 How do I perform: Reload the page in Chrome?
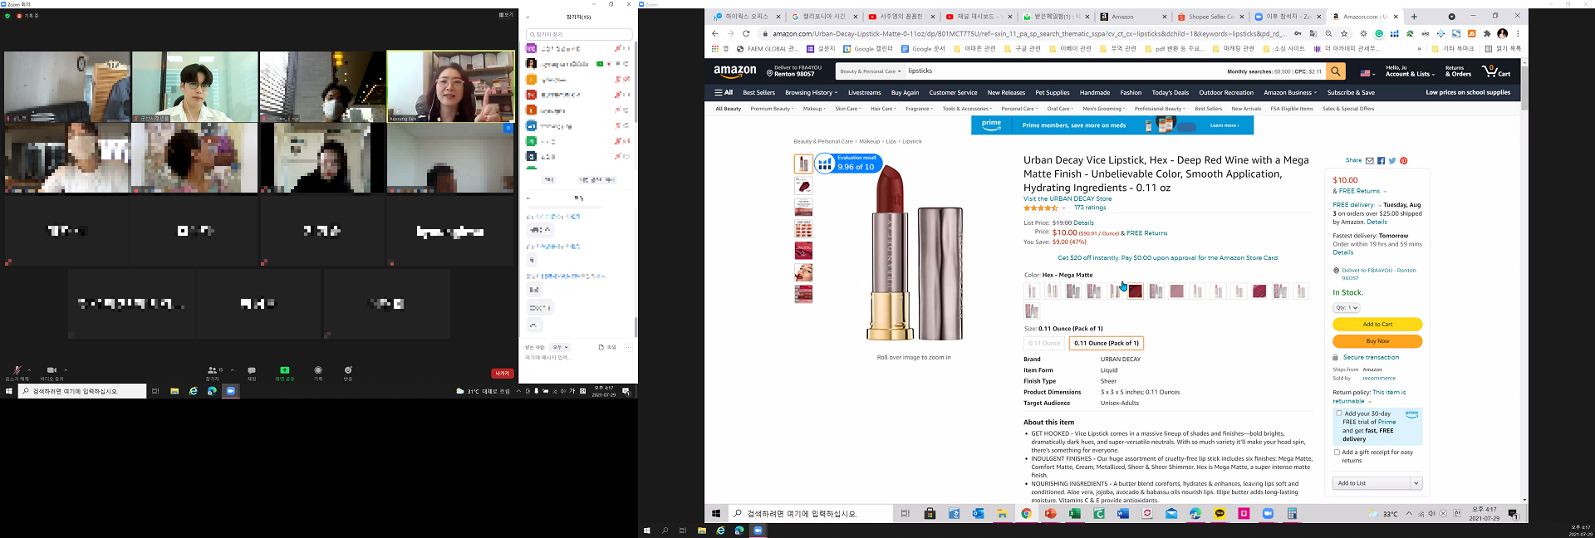coord(746,34)
